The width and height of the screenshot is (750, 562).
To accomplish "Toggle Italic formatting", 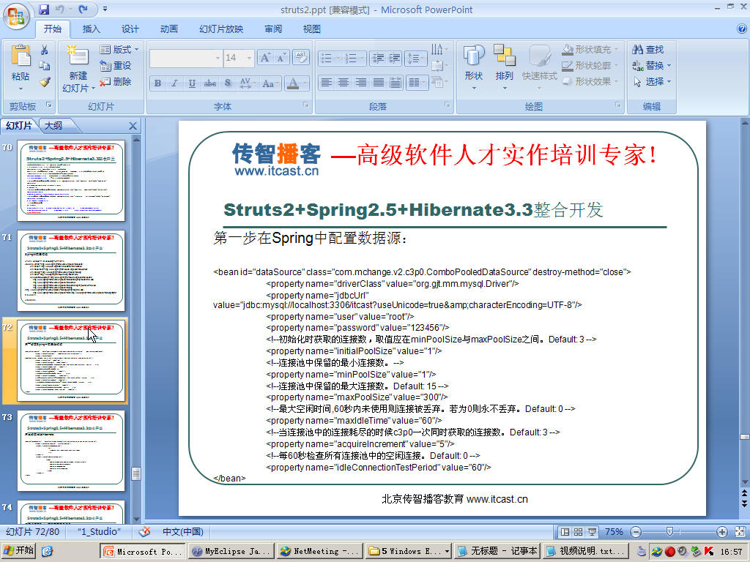I will [174, 83].
